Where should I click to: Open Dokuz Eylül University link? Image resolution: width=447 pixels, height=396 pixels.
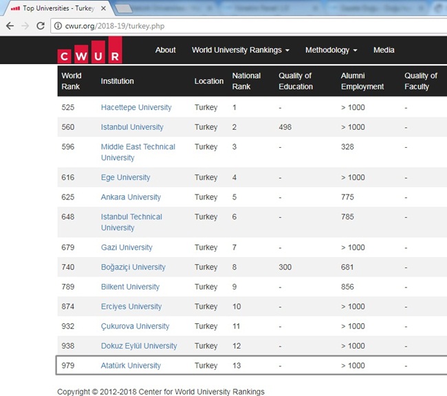tap(139, 346)
